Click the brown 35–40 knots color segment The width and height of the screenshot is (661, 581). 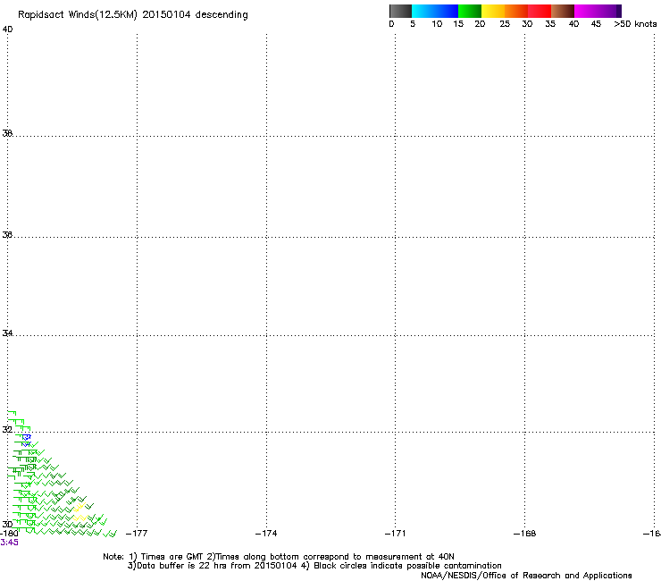pyautogui.click(x=563, y=11)
